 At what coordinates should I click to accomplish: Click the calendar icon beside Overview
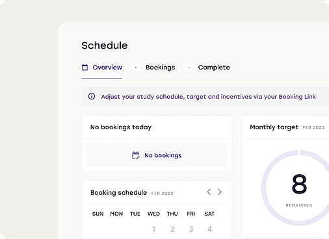click(x=85, y=68)
